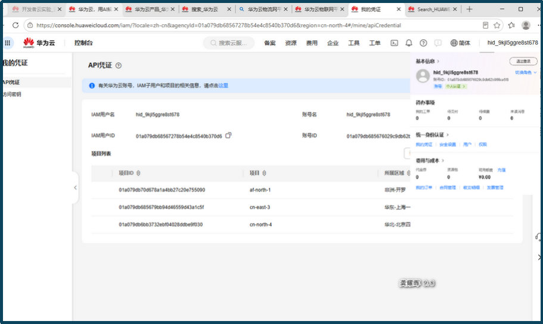Switch to 华为云，用AI browser tab
Image resolution: width=543 pixels, height=324 pixels.
click(x=94, y=10)
